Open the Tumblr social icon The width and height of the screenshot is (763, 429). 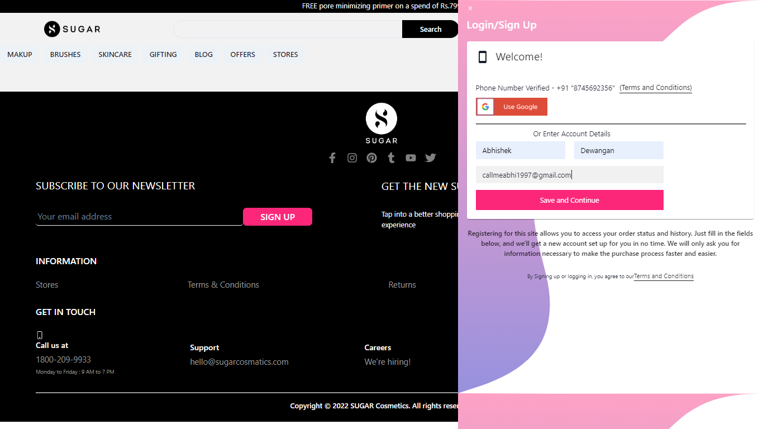pos(391,158)
